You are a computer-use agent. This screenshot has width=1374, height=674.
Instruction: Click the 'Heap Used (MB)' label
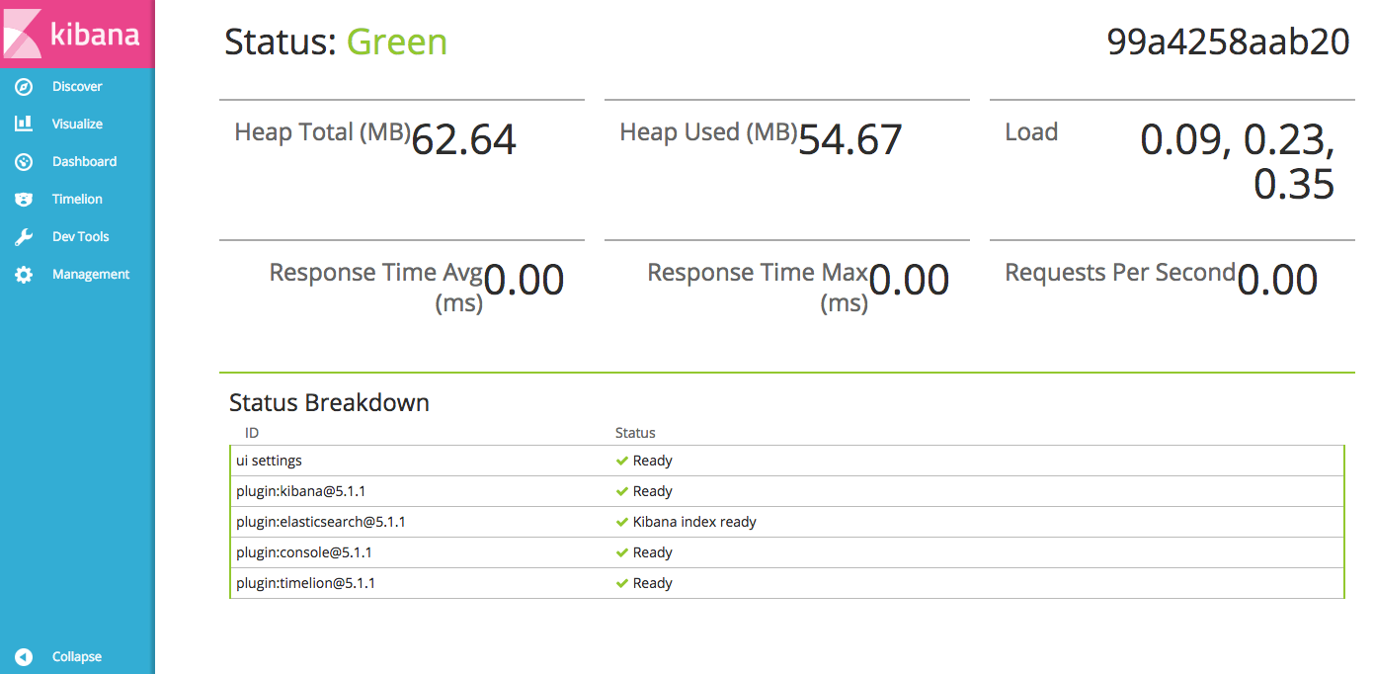tap(708, 132)
